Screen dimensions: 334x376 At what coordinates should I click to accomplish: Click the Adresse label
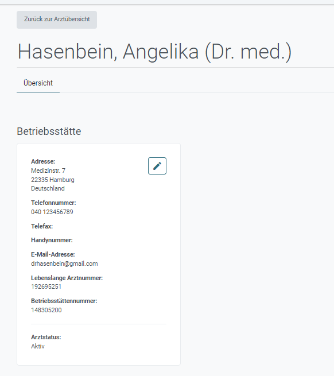click(x=43, y=161)
